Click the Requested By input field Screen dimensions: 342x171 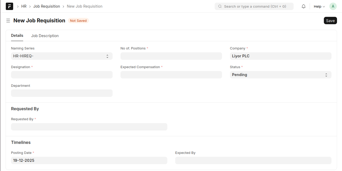(x=89, y=127)
